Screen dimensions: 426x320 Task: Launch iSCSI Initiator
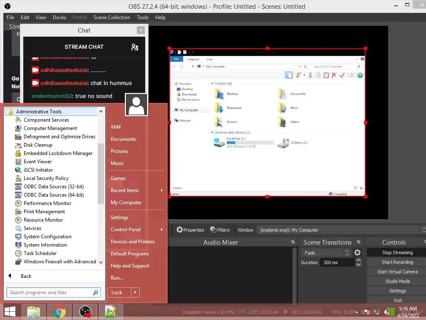point(34,170)
